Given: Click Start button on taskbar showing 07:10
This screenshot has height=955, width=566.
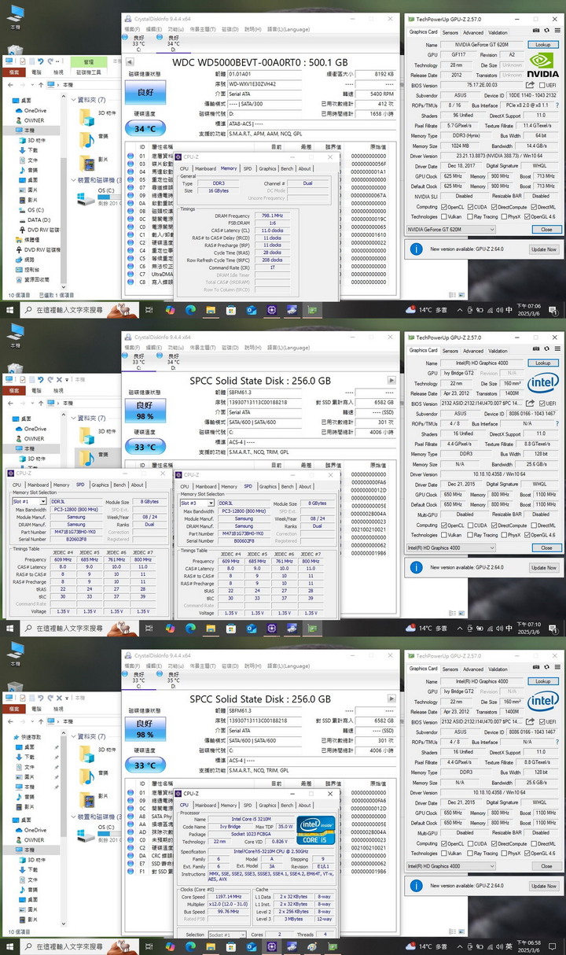Looking at the screenshot, I should (x=10, y=629).
